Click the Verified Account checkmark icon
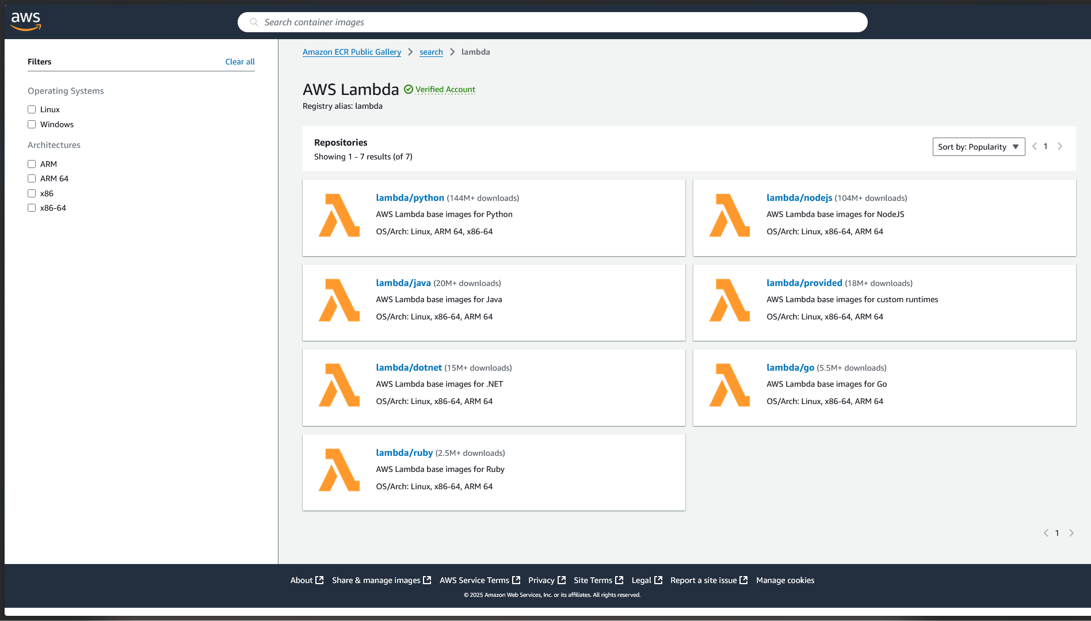 coord(409,89)
